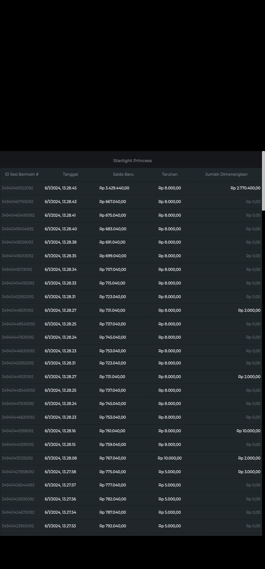The width and height of the screenshot is (265, 569).
Task: Open session ID 34940463122092
Action: (17, 188)
